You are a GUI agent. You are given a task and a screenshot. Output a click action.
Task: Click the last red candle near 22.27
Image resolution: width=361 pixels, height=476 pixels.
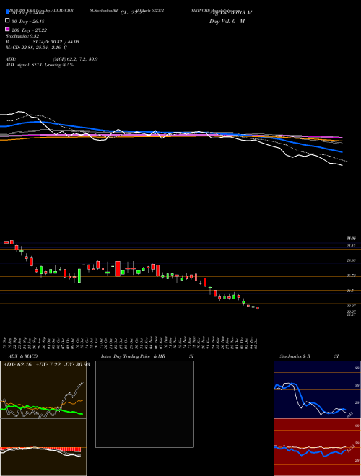[258, 308]
